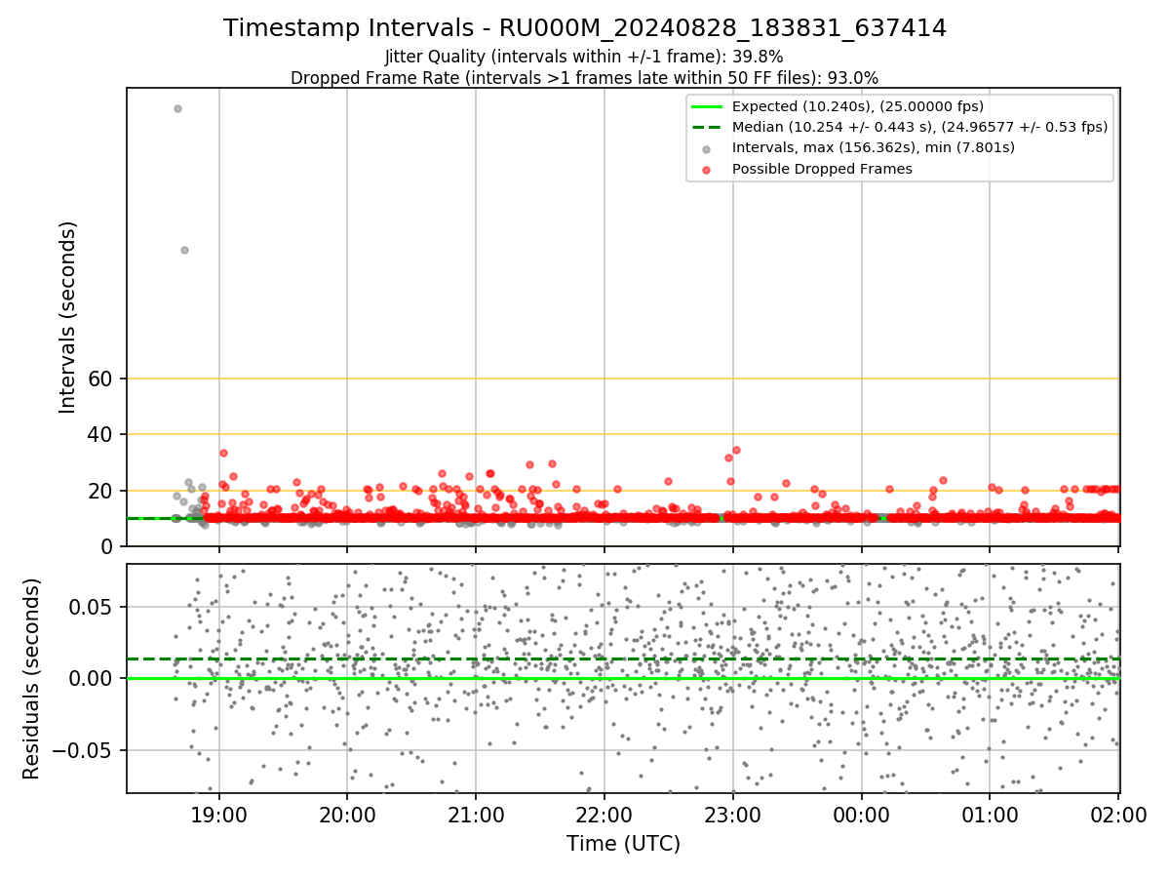This screenshot has height=878, width=1170.
Task: Click the legend entry 'Intervals, max (156.362s), min (7.801s)'
Action: pyautogui.click(x=874, y=148)
